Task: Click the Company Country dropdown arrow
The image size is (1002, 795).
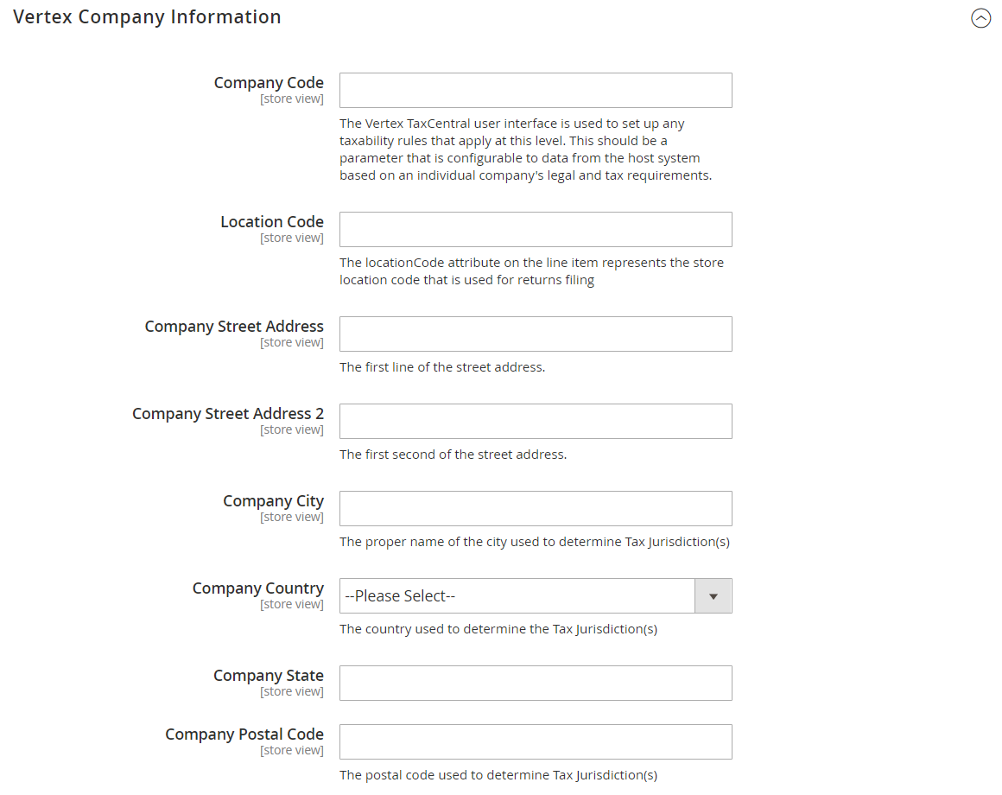Action: coord(713,596)
